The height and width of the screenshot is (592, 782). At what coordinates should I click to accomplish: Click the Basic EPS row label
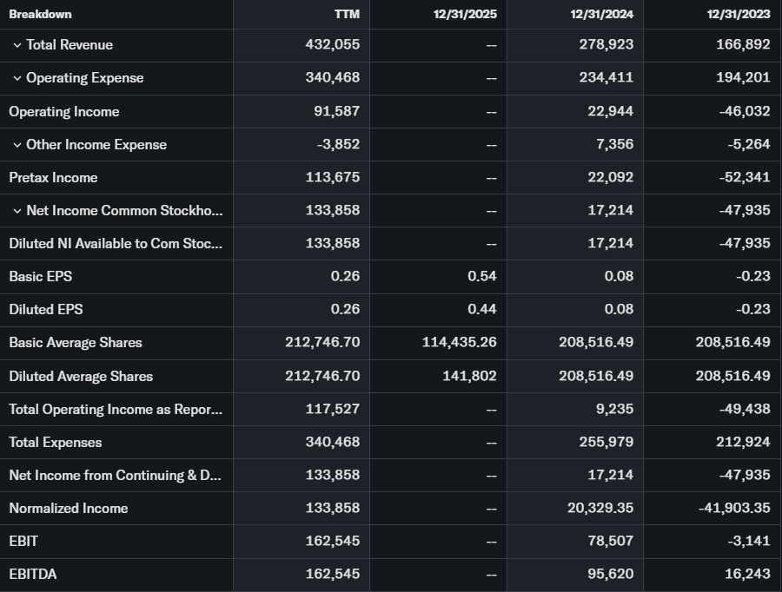click(41, 276)
